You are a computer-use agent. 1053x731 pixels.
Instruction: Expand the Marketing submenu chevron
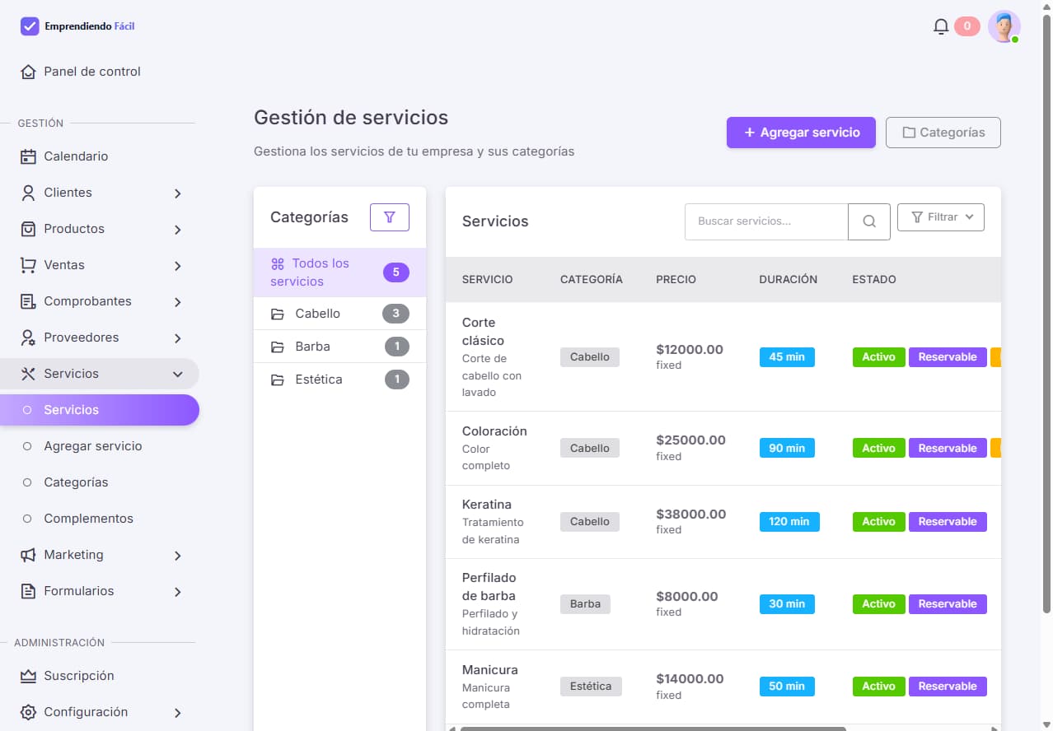pyautogui.click(x=178, y=556)
